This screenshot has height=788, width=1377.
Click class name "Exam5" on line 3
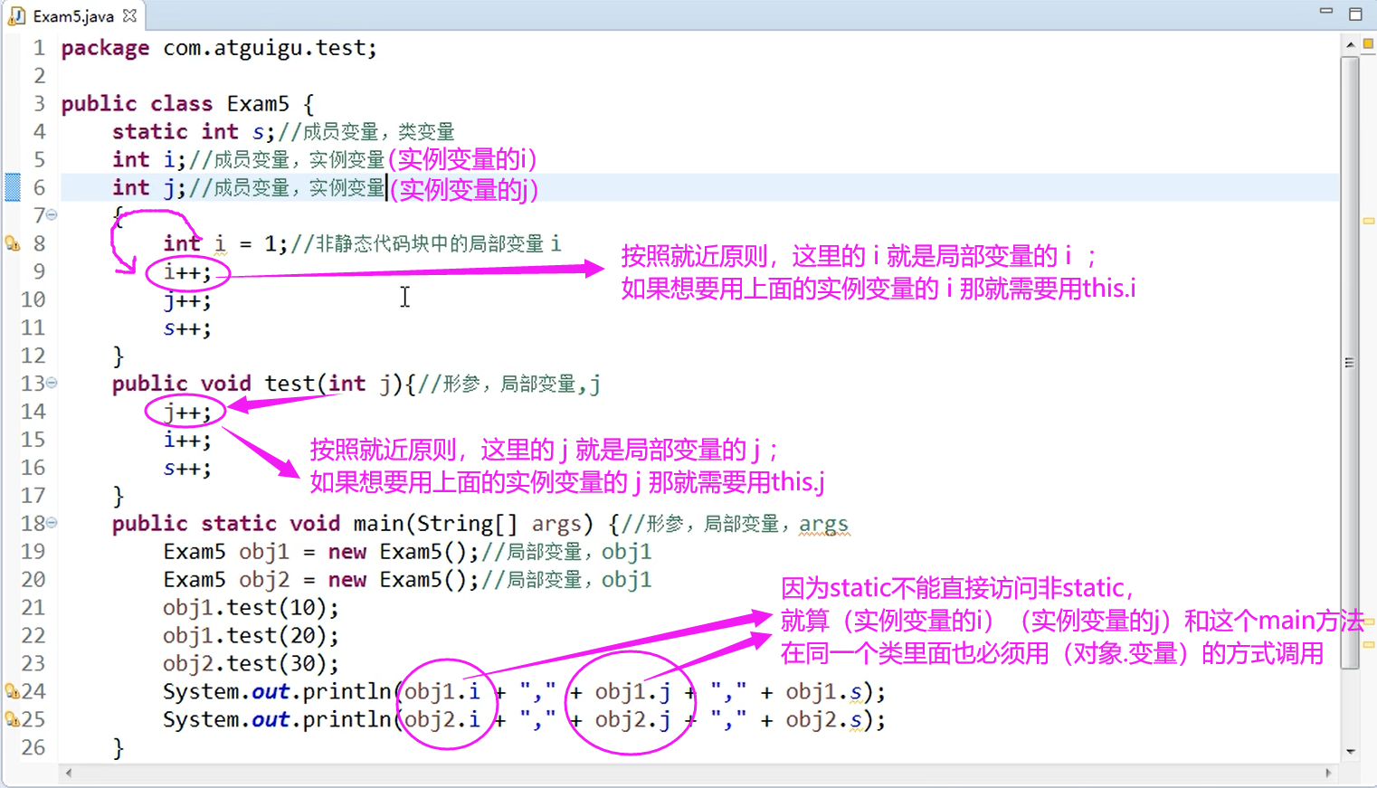pos(258,104)
